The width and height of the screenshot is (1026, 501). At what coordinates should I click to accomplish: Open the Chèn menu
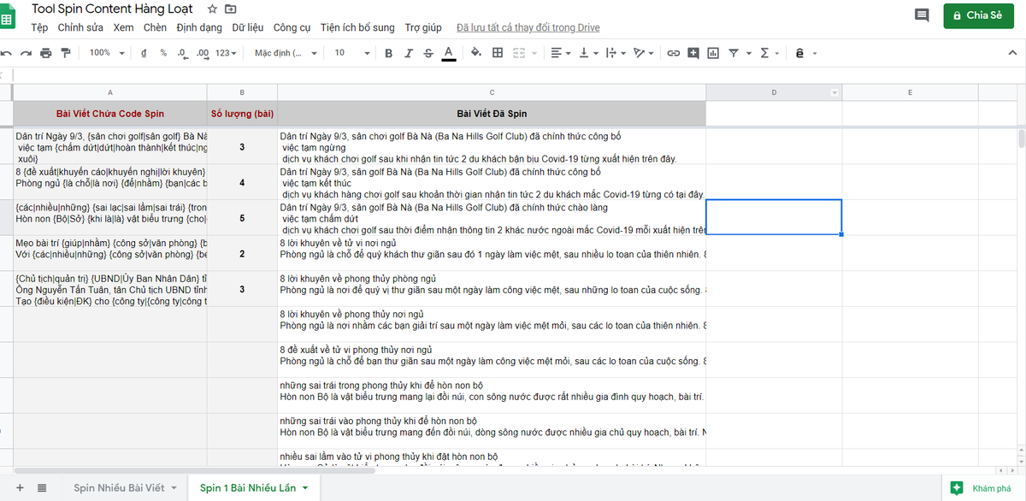pyautogui.click(x=155, y=27)
